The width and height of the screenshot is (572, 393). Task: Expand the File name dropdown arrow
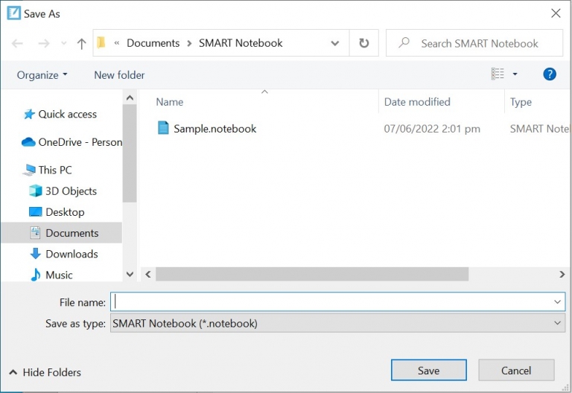coord(557,302)
